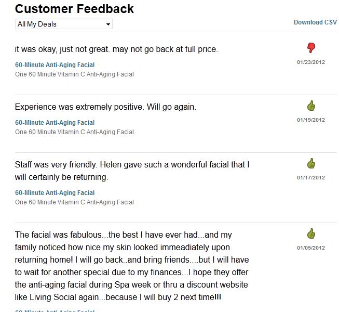
Task: Click the thumbs-up icon above 01/05/2012
Action: [x=311, y=233]
